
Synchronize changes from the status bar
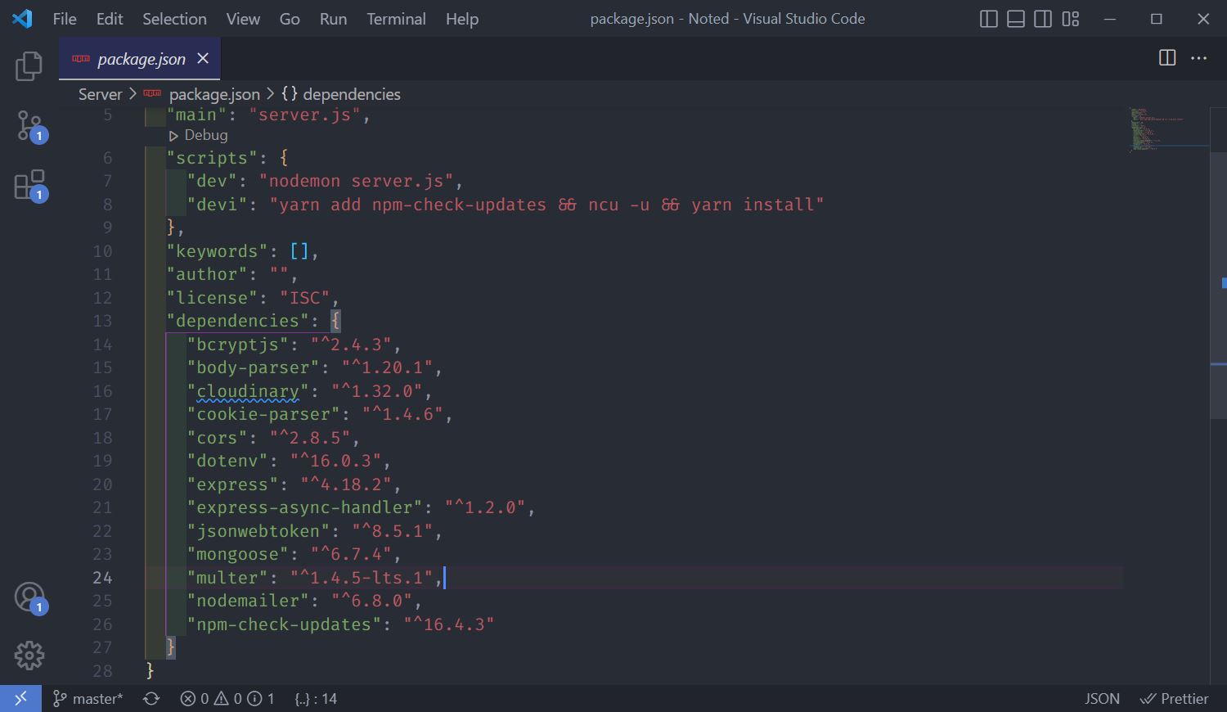pyautogui.click(x=151, y=699)
